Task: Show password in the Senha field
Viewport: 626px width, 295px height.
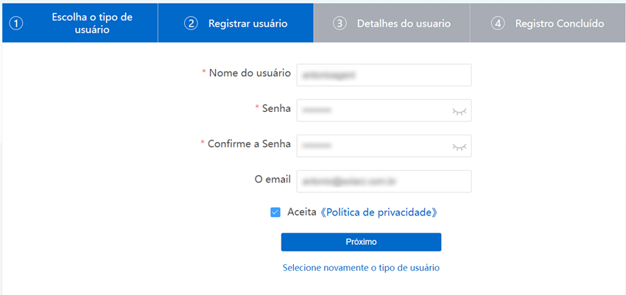Action: click(x=459, y=111)
